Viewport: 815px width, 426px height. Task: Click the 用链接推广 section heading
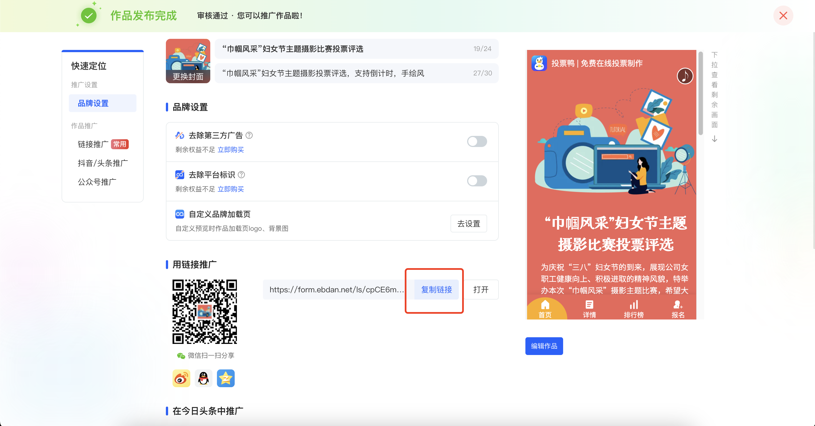tap(194, 264)
